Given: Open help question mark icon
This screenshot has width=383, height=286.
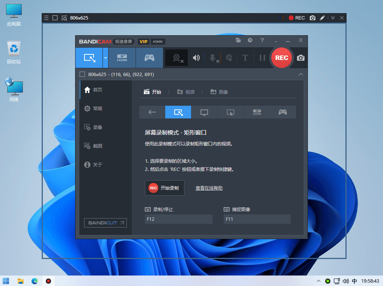Looking at the screenshot, I should point(262,40).
